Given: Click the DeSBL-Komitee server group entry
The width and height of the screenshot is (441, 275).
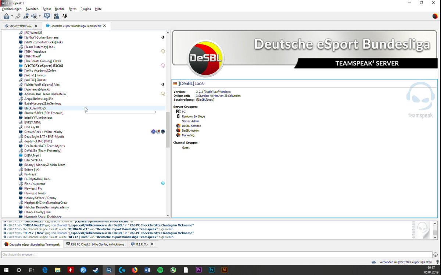Looking at the screenshot, I should point(191,126).
